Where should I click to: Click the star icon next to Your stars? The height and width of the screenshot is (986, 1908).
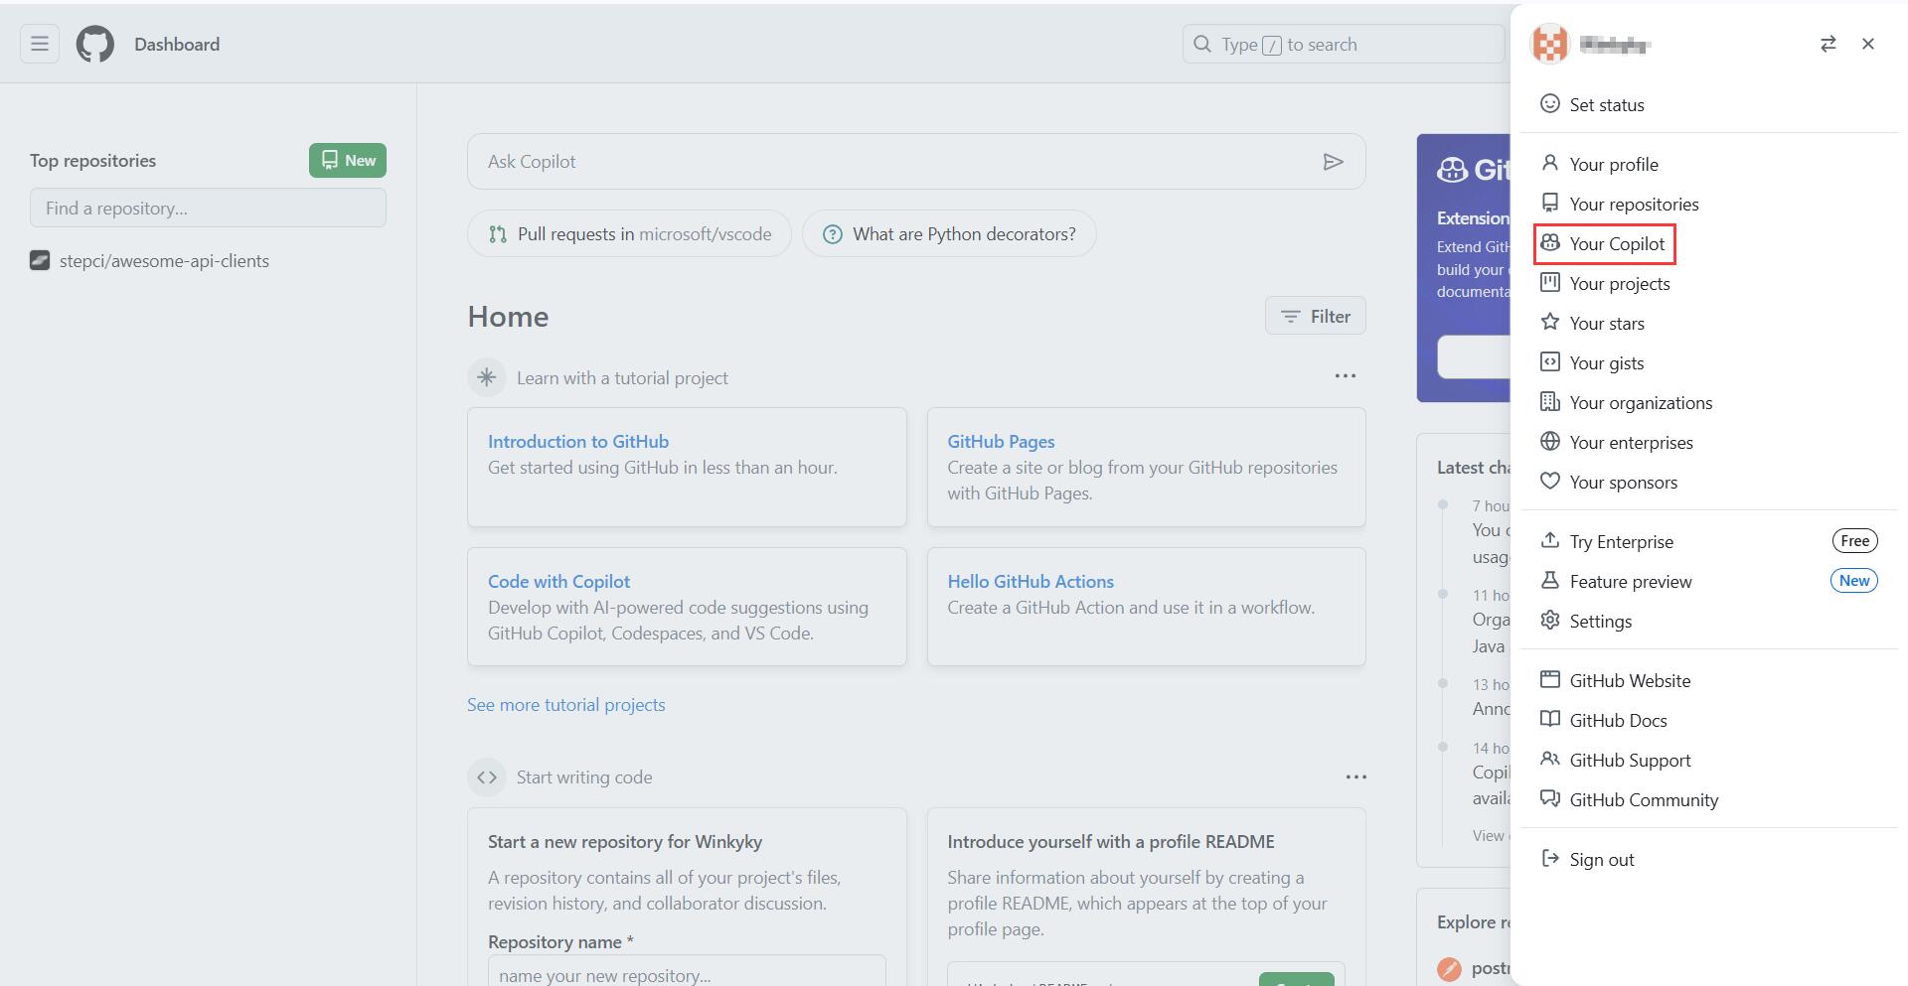pos(1550,322)
